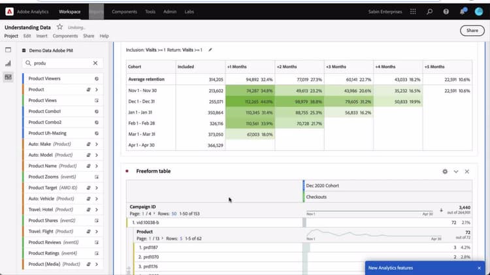Expand Travel: Hotel dimension items
The image size is (490, 275).
97,210
